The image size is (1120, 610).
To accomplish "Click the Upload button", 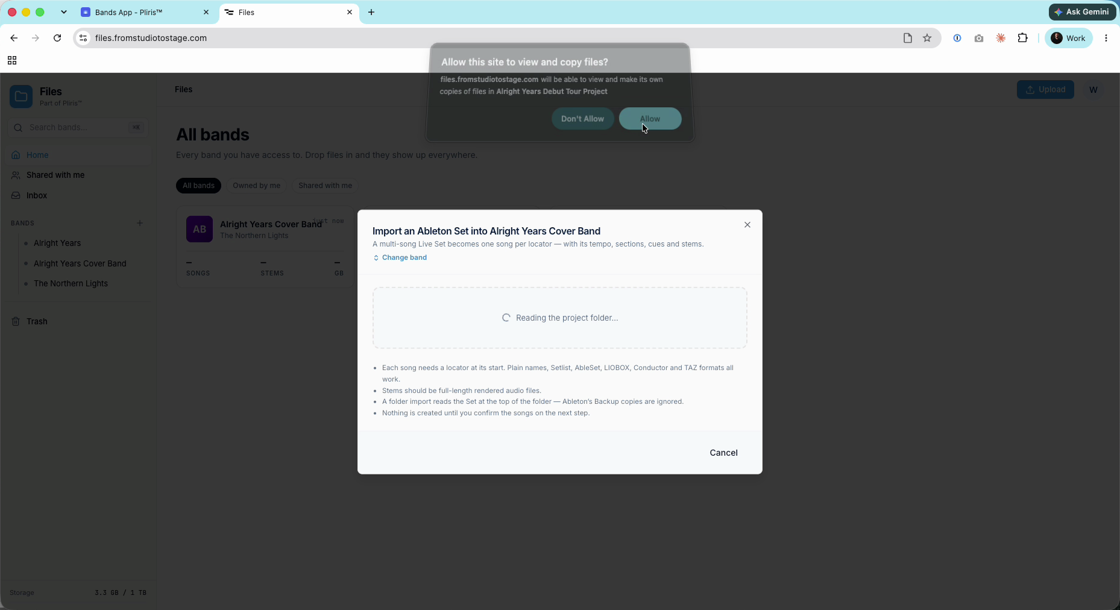I will 1045,89.
